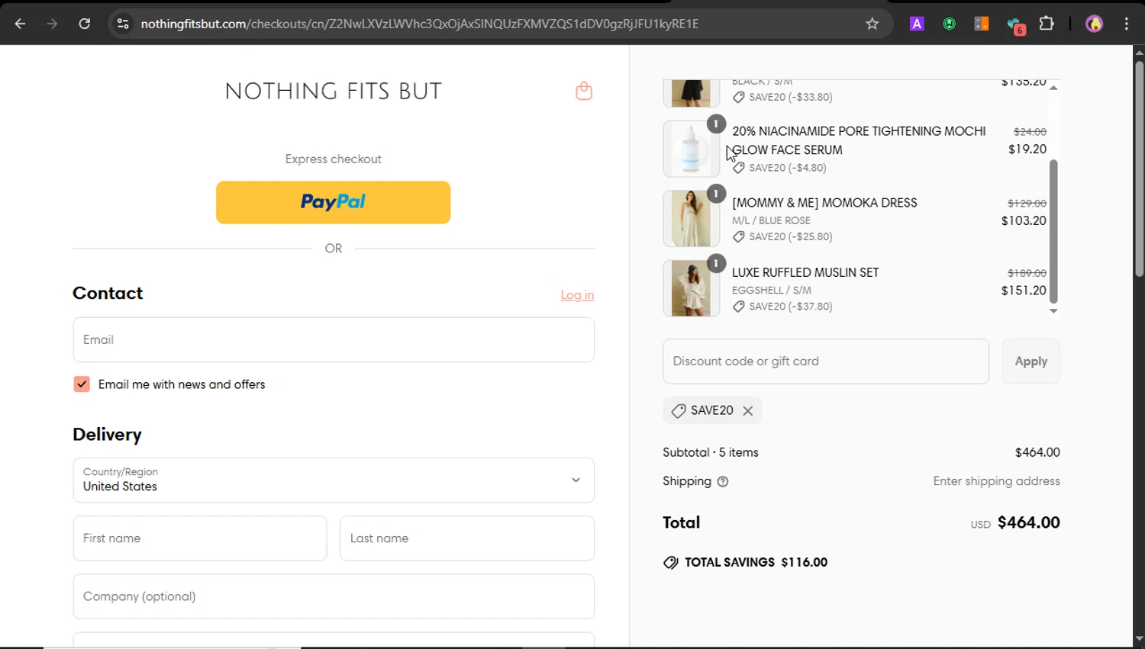This screenshot has width=1145, height=649.
Task: Click the $151.20 Muslin Set price
Action: click(x=1024, y=291)
